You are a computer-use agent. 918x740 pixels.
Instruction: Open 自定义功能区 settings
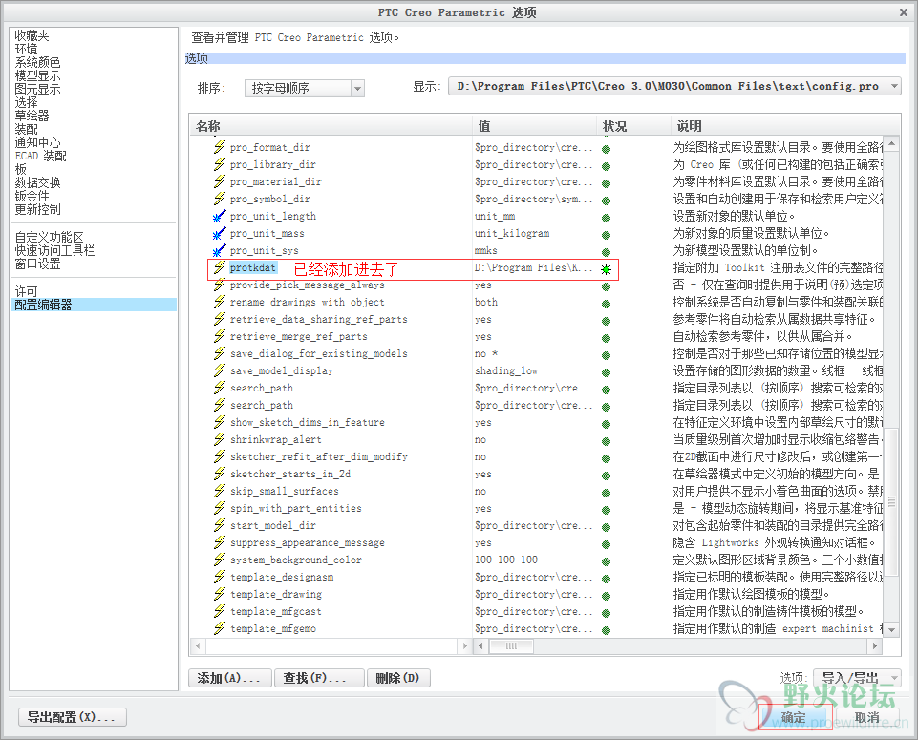click(49, 237)
